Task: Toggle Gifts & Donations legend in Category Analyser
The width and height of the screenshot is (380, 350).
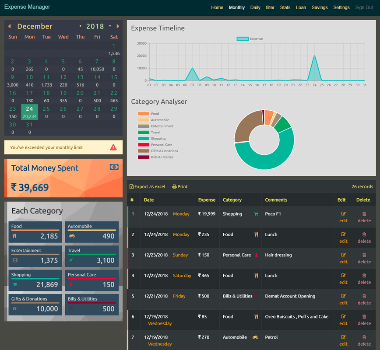Action: pyautogui.click(x=158, y=151)
